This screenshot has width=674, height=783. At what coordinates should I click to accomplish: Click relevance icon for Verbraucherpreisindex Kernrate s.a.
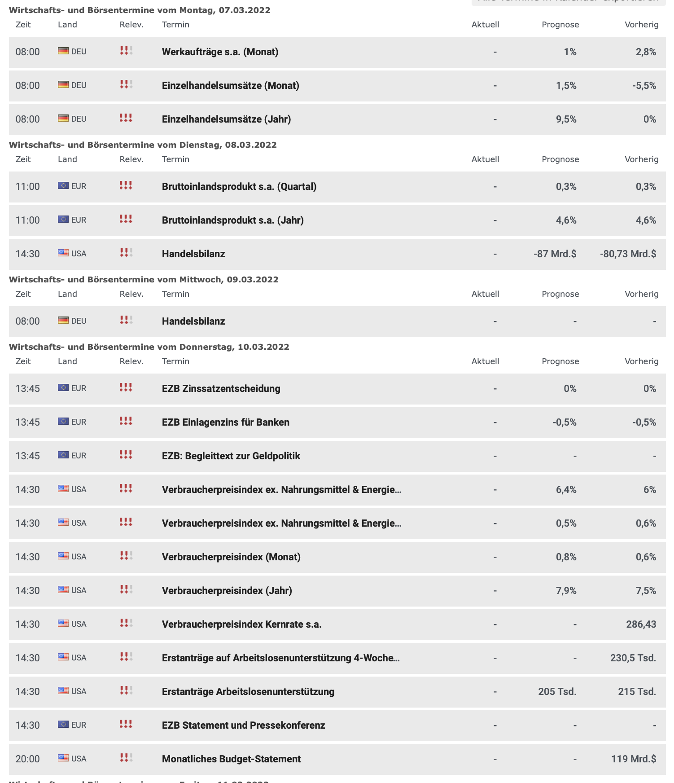pos(126,623)
